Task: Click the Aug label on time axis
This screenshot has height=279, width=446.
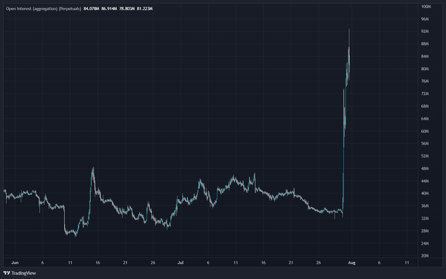Action: (x=352, y=263)
